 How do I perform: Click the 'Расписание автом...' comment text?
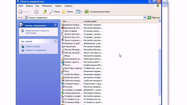93,59
